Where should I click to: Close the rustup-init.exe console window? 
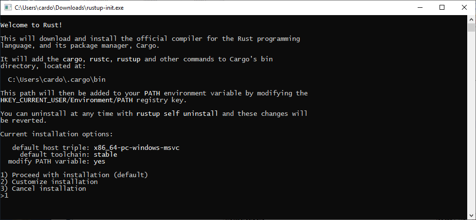pos(464,8)
